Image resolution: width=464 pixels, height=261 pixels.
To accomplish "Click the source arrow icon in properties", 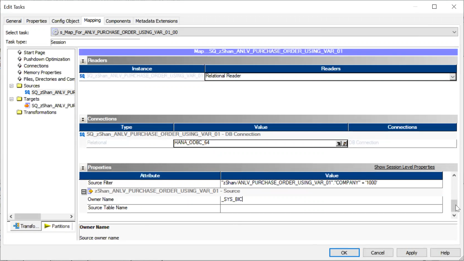I will [x=90, y=191].
